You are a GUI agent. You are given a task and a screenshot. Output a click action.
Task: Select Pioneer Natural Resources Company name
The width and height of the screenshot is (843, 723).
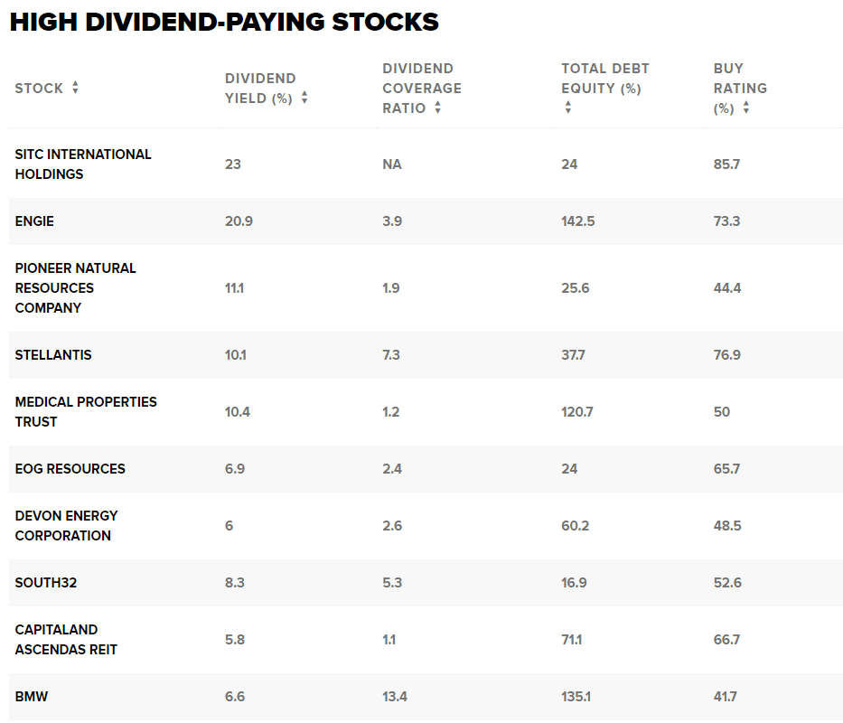pyautogui.click(x=75, y=287)
